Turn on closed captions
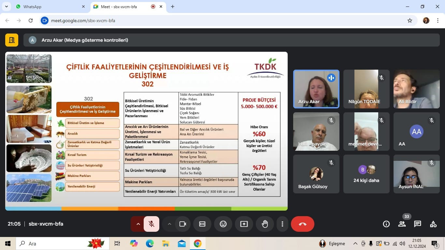 click(202, 224)
